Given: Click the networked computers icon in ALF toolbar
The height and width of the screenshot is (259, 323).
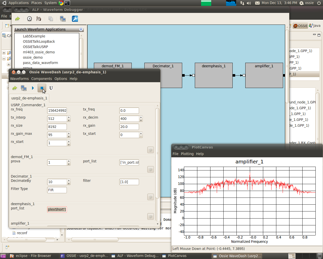Looking at the screenshot, I should pos(63,19).
